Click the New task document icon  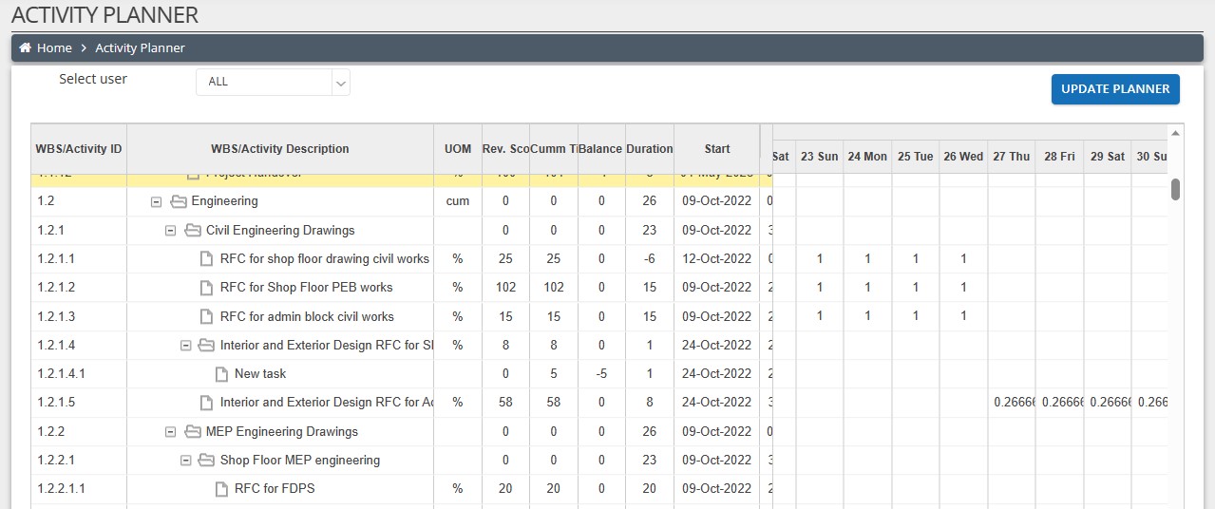pos(221,374)
